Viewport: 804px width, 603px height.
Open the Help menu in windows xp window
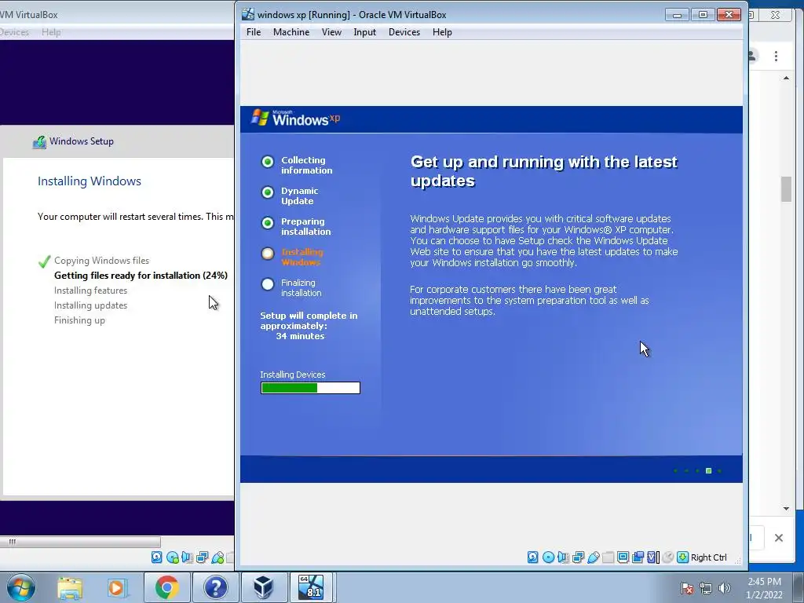(442, 32)
